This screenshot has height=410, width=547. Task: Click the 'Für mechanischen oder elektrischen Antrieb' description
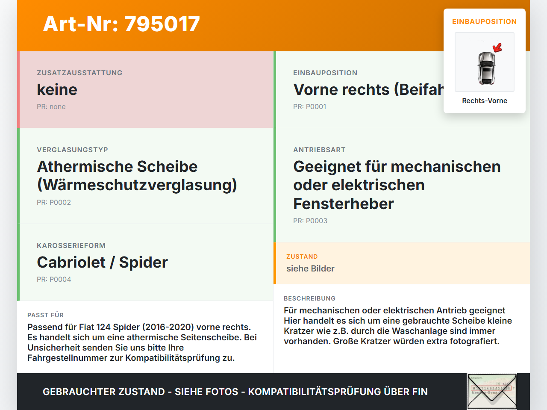(x=398, y=326)
